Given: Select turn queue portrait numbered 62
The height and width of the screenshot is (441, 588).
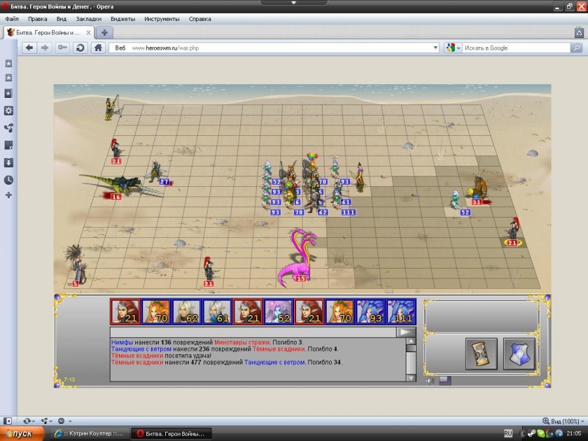Looking at the screenshot, I should (186, 311).
